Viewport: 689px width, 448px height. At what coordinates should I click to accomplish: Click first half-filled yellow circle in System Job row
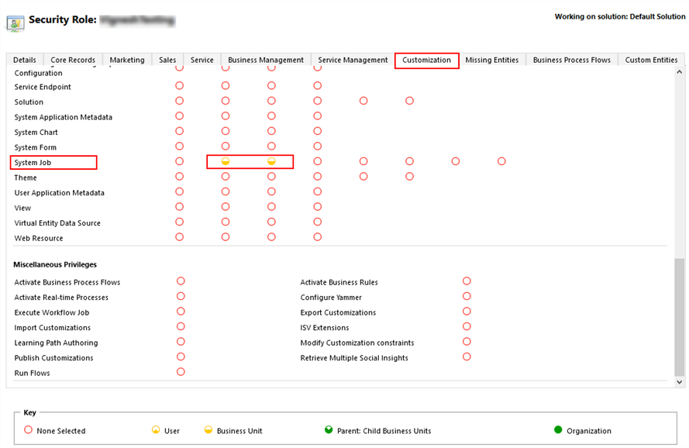point(226,161)
